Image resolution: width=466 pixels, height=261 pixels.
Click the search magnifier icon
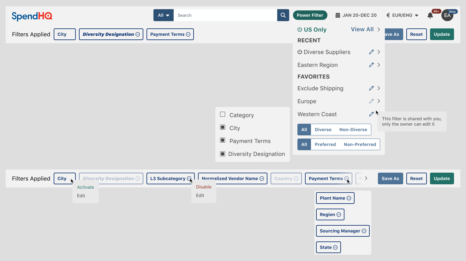[283, 15]
